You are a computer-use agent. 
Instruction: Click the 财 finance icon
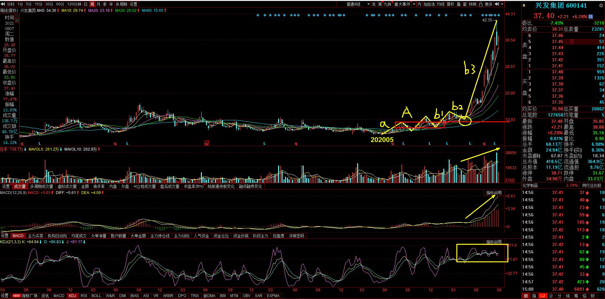tap(593, 296)
